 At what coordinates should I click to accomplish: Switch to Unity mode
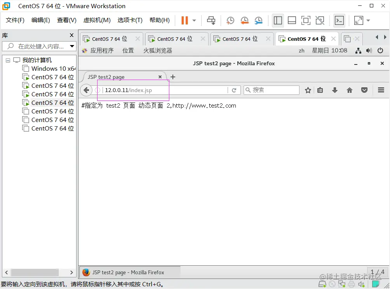point(320,21)
